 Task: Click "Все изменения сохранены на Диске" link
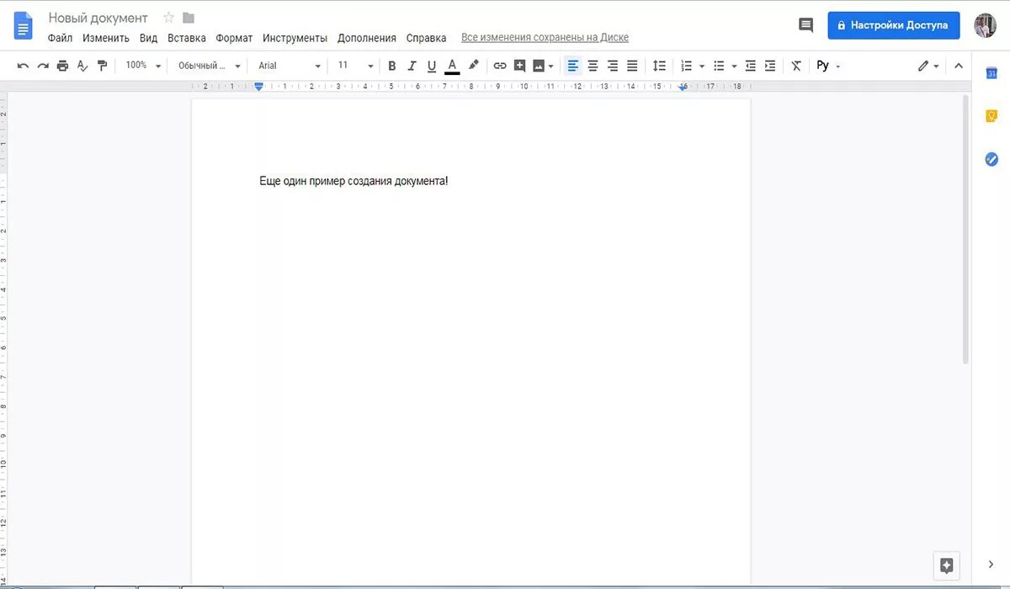545,38
